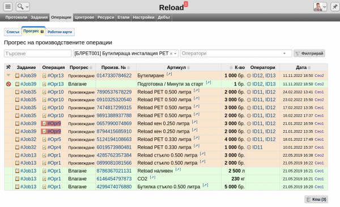Expand the grey triangle in first row
The width and height of the screenshot is (340, 207).
point(8,75)
